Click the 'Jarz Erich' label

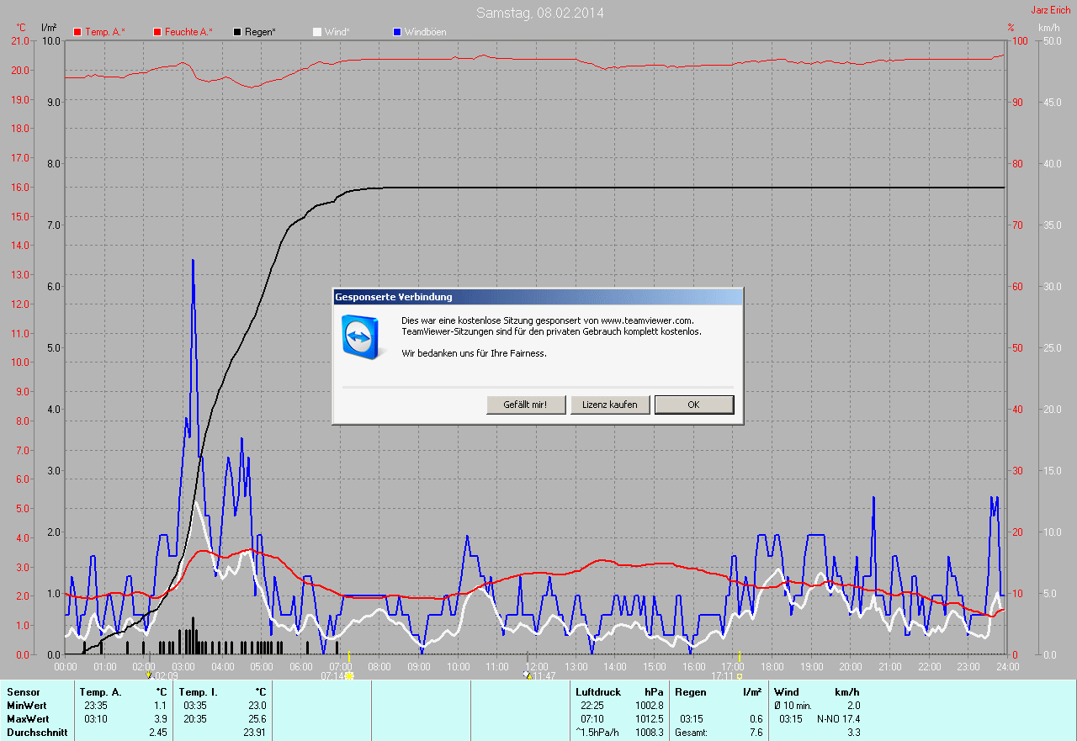click(1051, 10)
